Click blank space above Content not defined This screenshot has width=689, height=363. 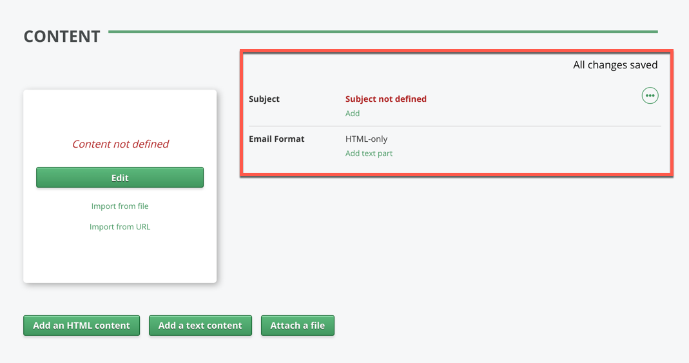pos(120,113)
